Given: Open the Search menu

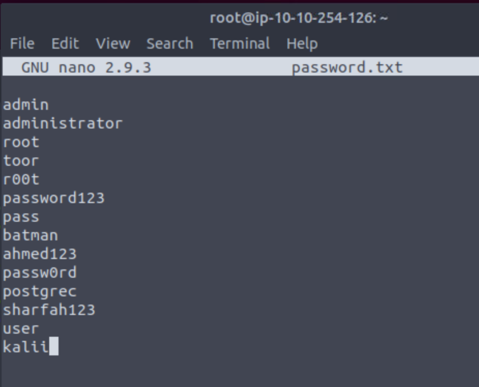Looking at the screenshot, I should 170,44.
